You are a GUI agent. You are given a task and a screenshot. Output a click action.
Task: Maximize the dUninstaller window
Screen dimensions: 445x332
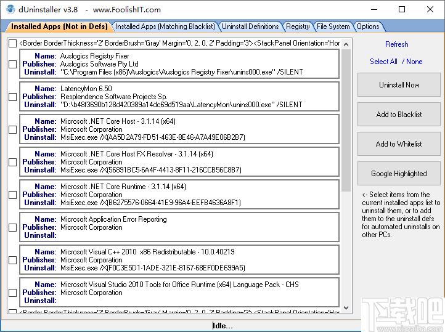[402, 9]
